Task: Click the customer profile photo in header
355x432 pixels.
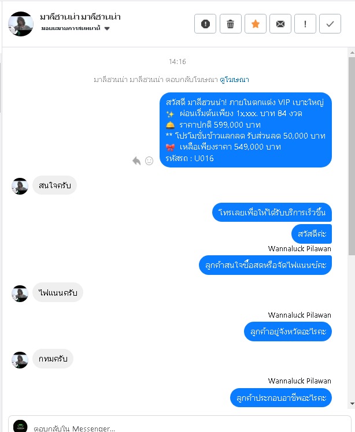Action: (21, 24)
